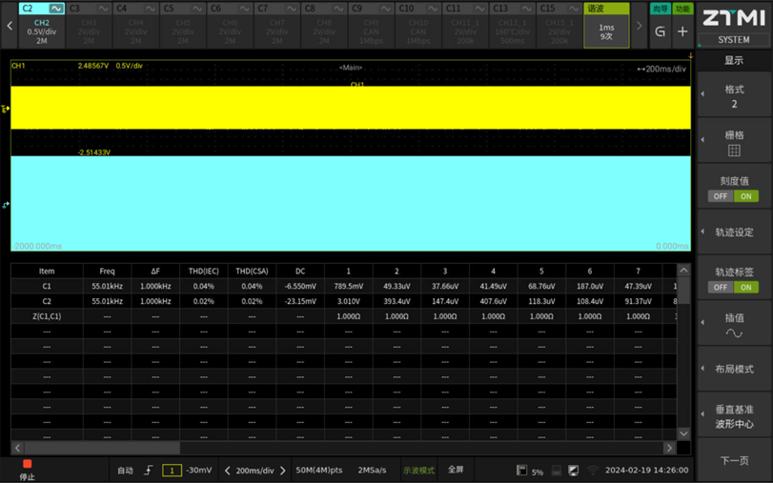The width and height of the screenshot is (773, 483).
Task: Click the 全屏 fullscreen button
Action: (x=456, y=470)
